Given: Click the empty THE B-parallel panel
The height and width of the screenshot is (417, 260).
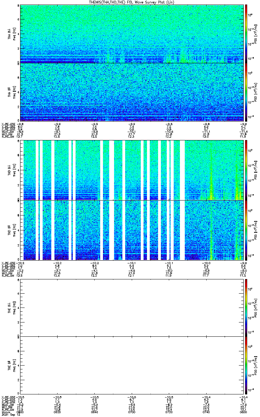Looking at the screenshot, I should (132, 365).
